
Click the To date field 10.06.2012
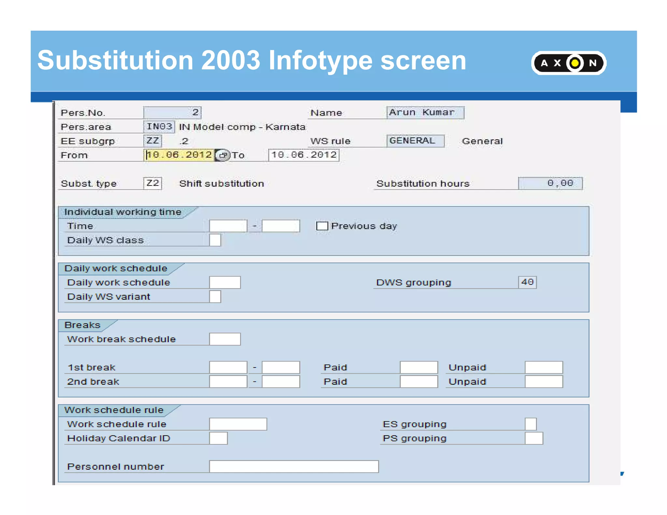pyautogui.click(x=304, y=155)
